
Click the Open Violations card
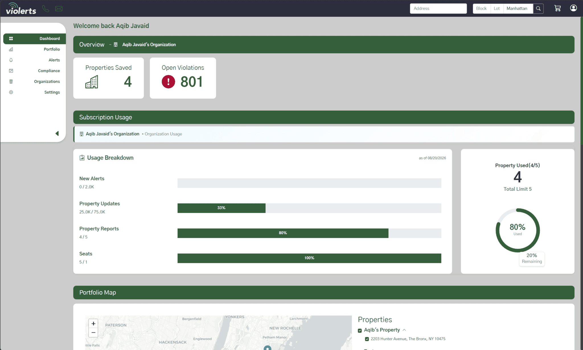[183, 78]
